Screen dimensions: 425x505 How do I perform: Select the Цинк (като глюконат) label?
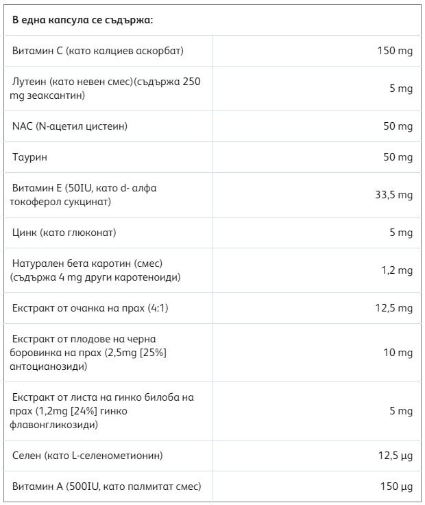[x=64, y=233]
